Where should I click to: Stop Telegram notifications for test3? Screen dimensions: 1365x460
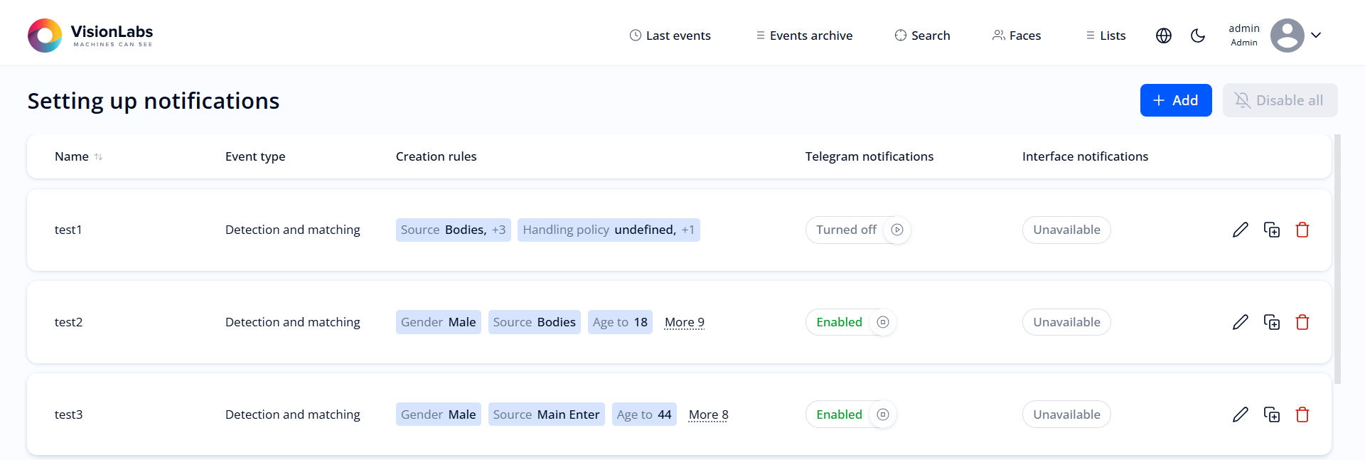point(883,414)
